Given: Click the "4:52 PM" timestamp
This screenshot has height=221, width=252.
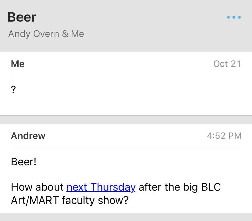Looking at the screenshot, I should pyautogui.click(x=224, y=136).
